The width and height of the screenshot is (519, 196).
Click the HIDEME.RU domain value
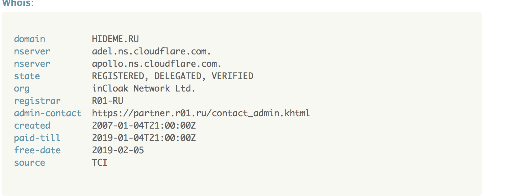click(x=115, y=39)
